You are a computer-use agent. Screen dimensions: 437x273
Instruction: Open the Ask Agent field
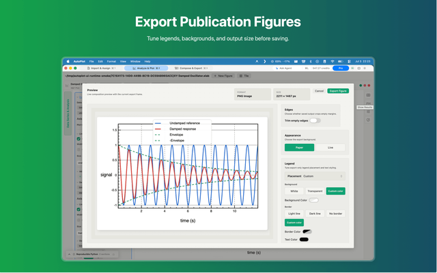(x=287, y=68)
